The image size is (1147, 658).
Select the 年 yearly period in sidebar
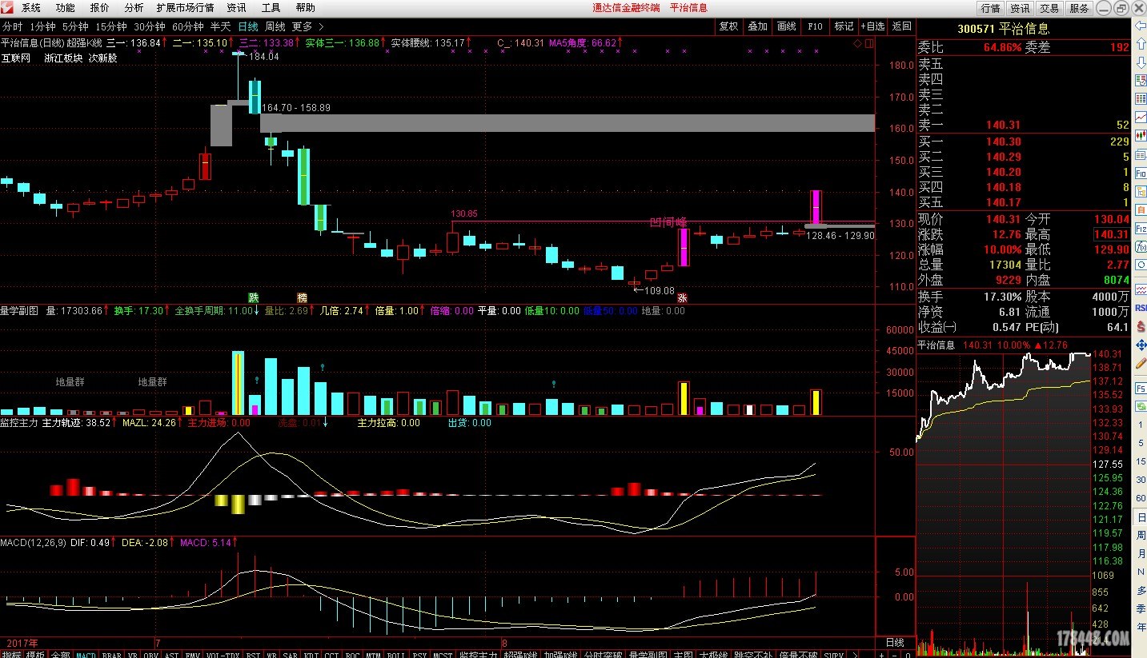pos(1140,627)
